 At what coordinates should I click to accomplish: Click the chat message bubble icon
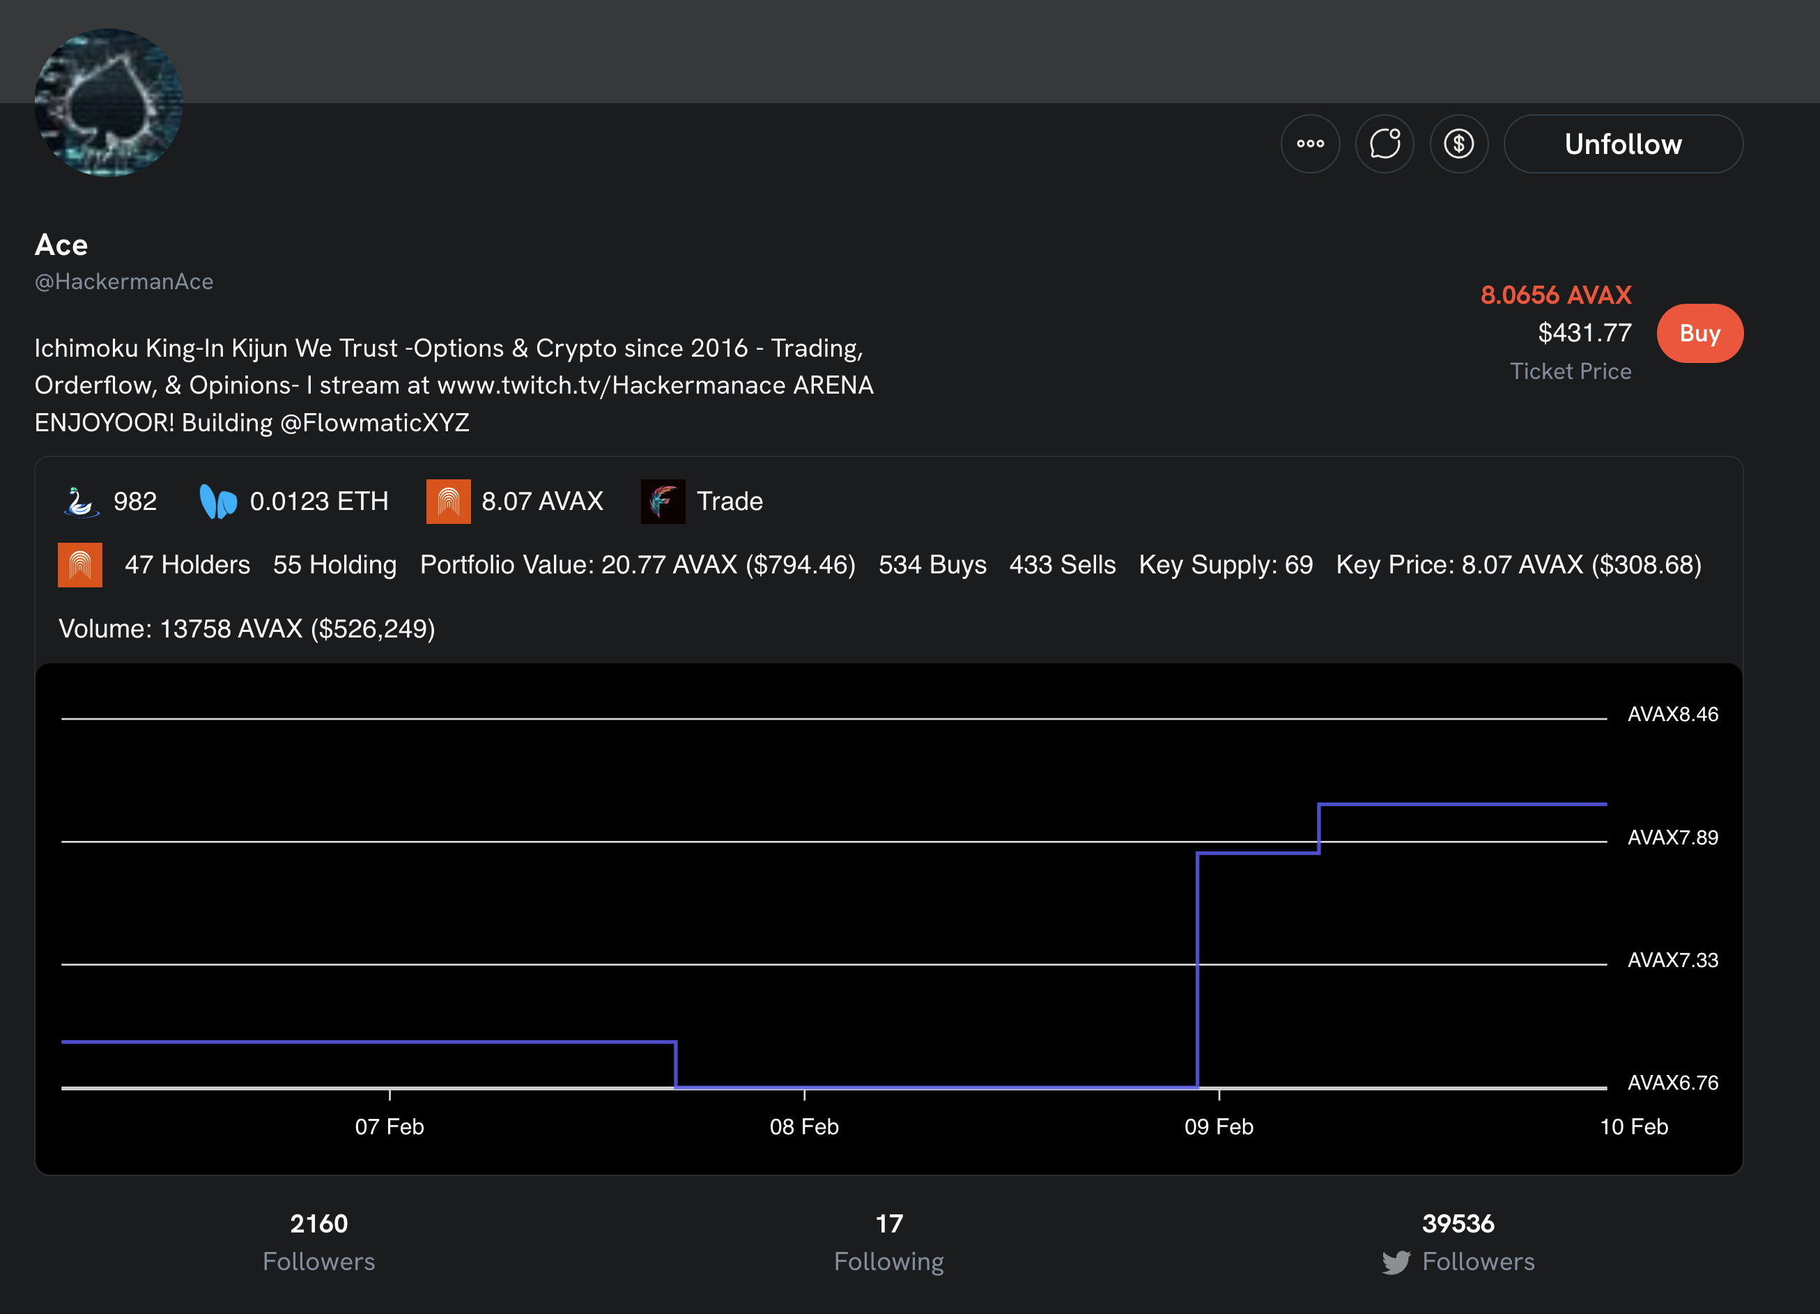(1385, 144)
